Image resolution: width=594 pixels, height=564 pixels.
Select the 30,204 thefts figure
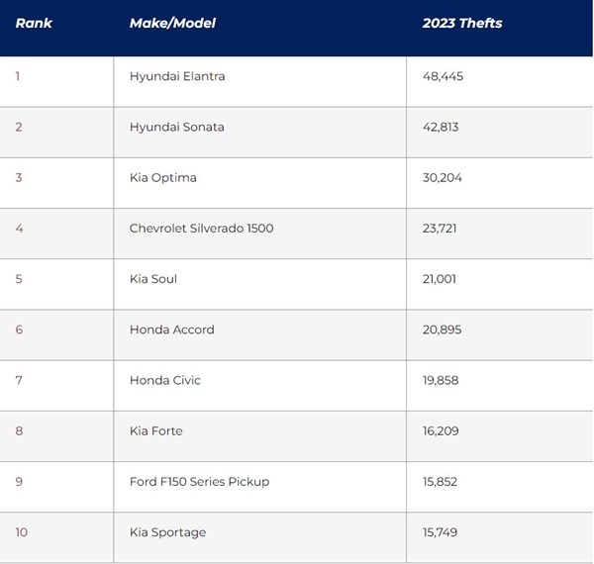pyautogui.click(x=443, y=178)
